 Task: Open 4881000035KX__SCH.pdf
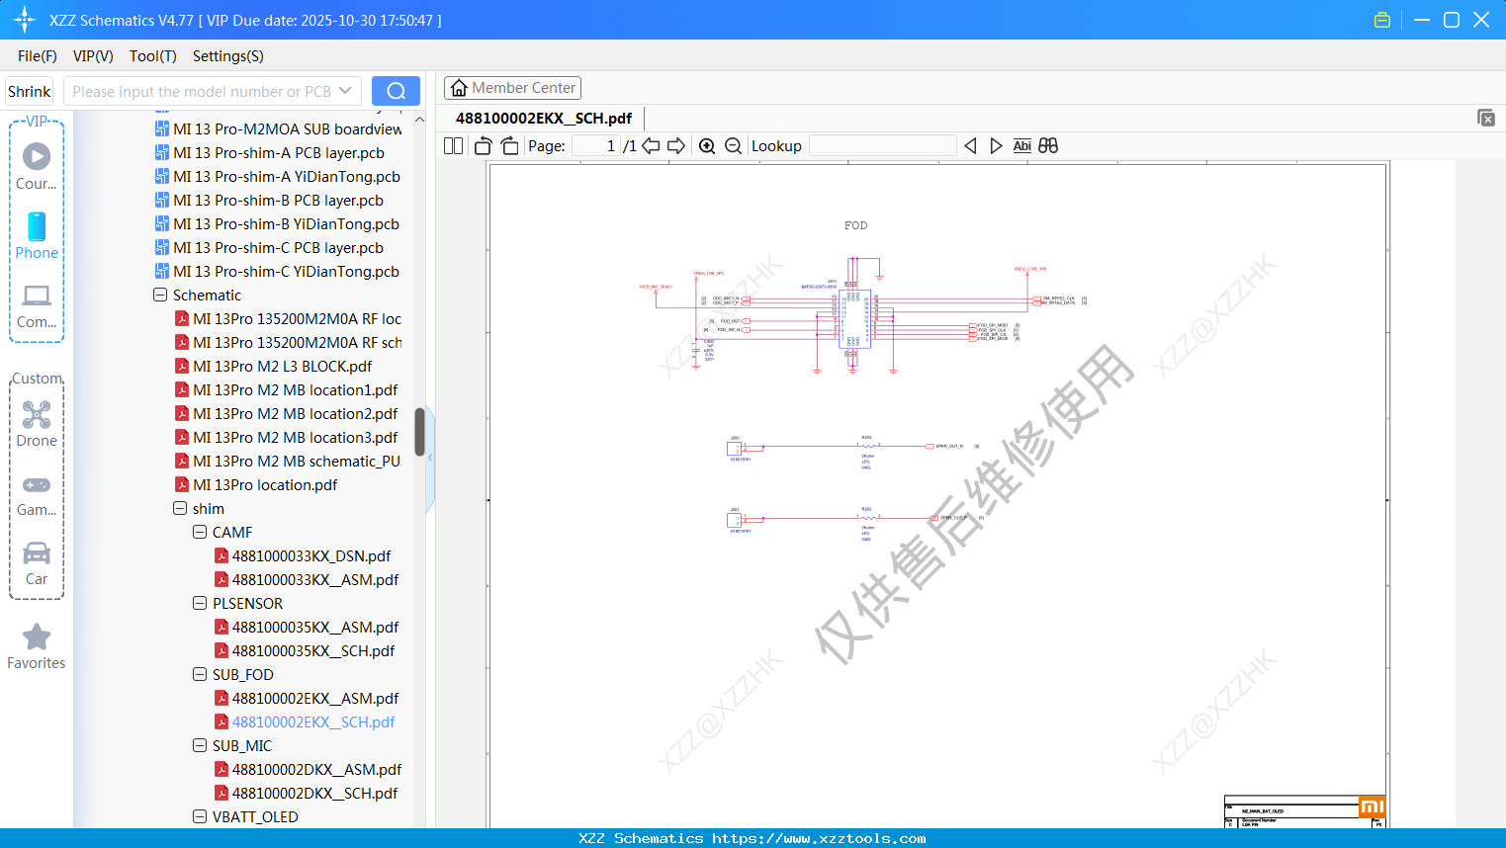(305, 650)
